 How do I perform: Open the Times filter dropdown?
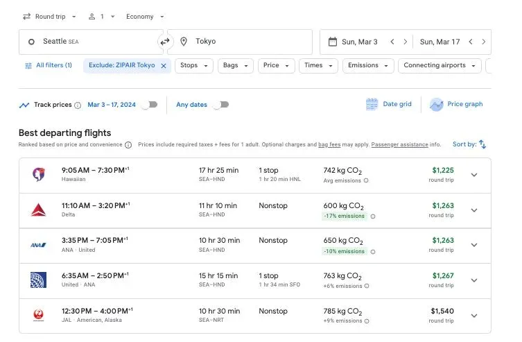click(318, 66)
